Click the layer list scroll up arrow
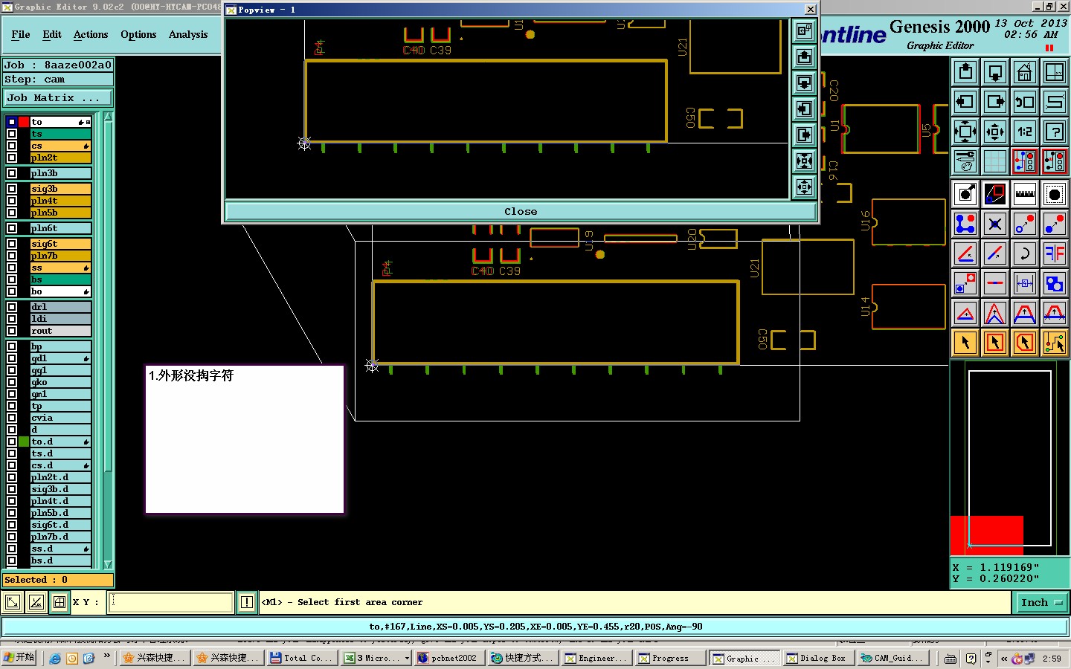 (x=108, y=117)
